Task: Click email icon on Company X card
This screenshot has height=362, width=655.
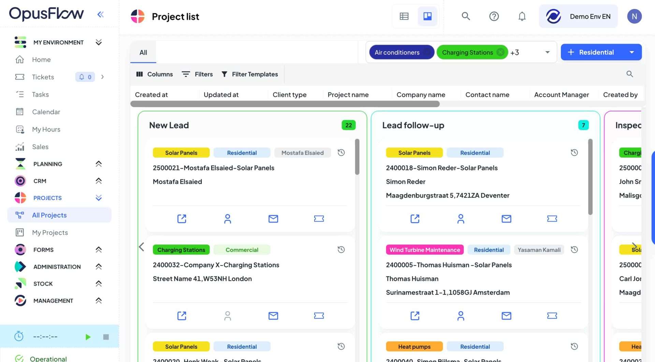Action: tap(273, 316)
